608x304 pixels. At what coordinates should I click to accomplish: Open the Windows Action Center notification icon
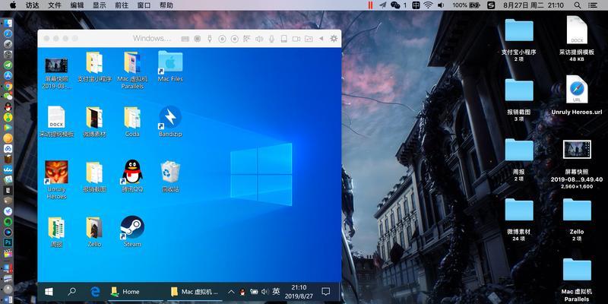click(326, 292)
